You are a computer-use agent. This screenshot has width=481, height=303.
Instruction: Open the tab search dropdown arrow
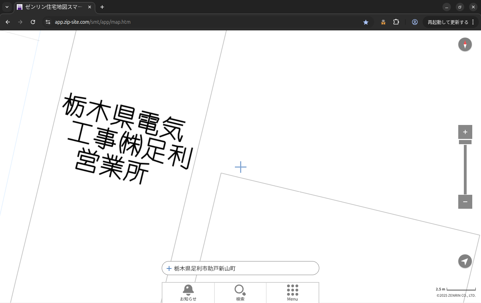pyautogui.click(x=7, y=7)
